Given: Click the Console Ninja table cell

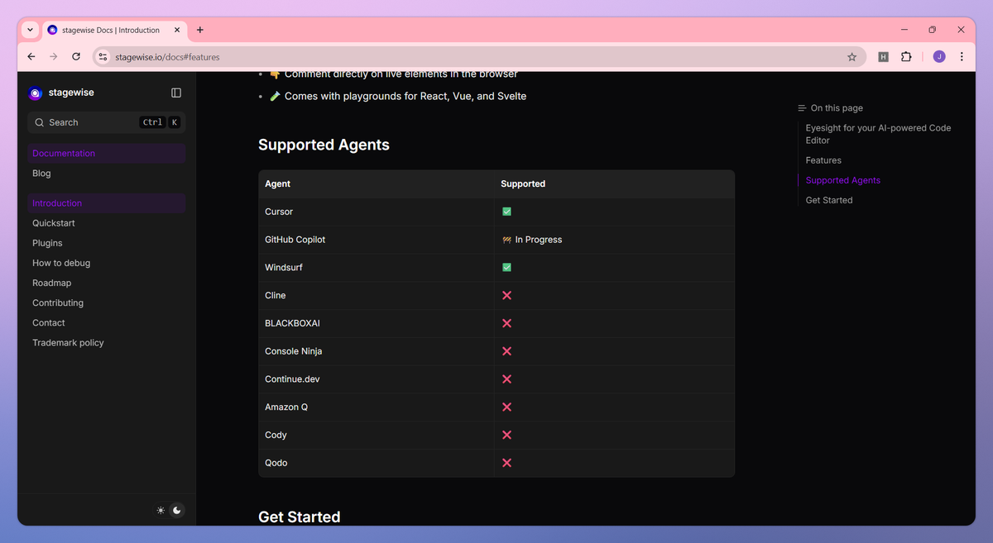Looking at the screenshot, I should tap(377, 351).
